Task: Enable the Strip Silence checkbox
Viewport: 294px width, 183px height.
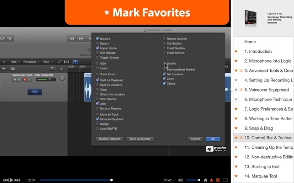Action: pyautogui.click(x=97, y=99)
